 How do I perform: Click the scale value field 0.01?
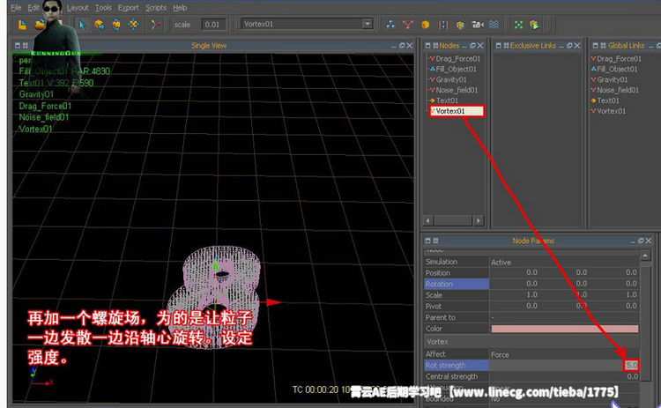[213, 25]
